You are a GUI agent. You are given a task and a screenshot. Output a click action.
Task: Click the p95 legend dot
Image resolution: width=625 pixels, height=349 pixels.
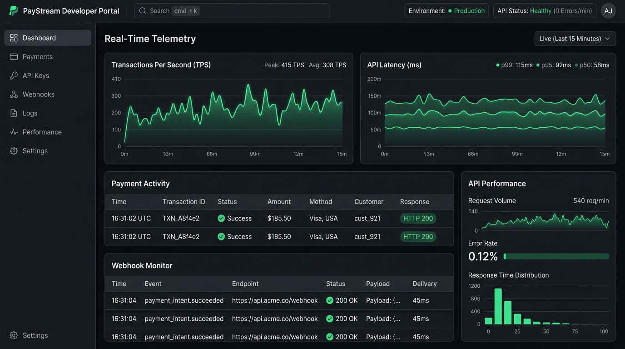coord(538,65)
